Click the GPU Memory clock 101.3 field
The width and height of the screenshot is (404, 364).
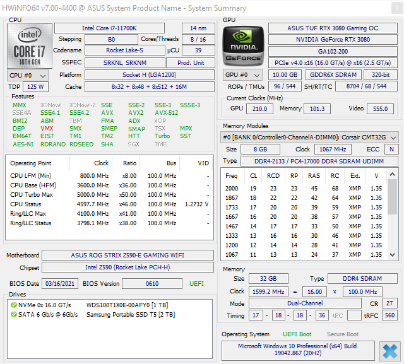pyautogui.click(x=317, y=109)
